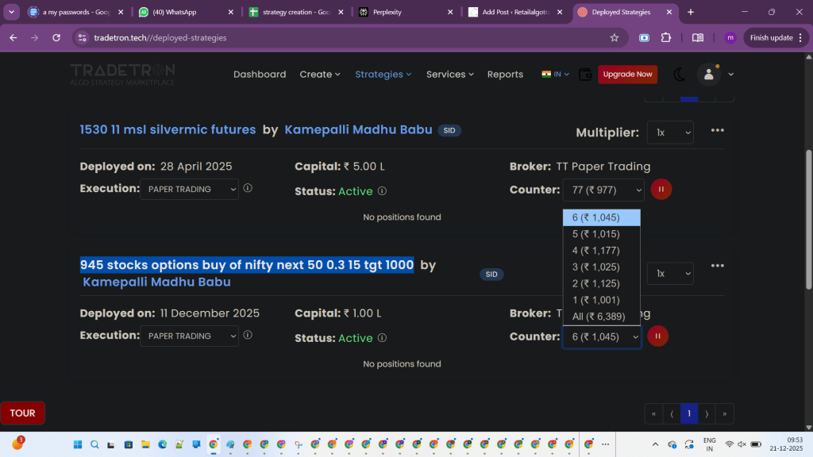813x457 pixels.
Task: Choose counter option 4 (₹ 1,177)
Action: pyautogui.click(x=595, y=251)
